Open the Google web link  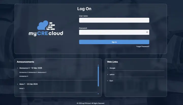(112, 68)
